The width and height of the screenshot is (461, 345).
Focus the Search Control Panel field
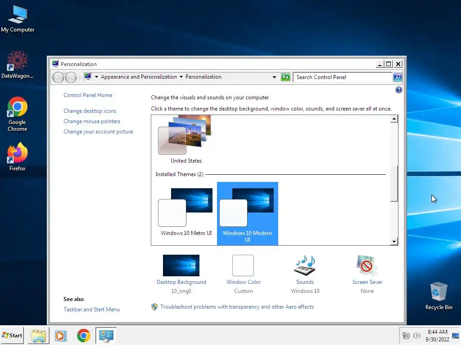(343, 77)
